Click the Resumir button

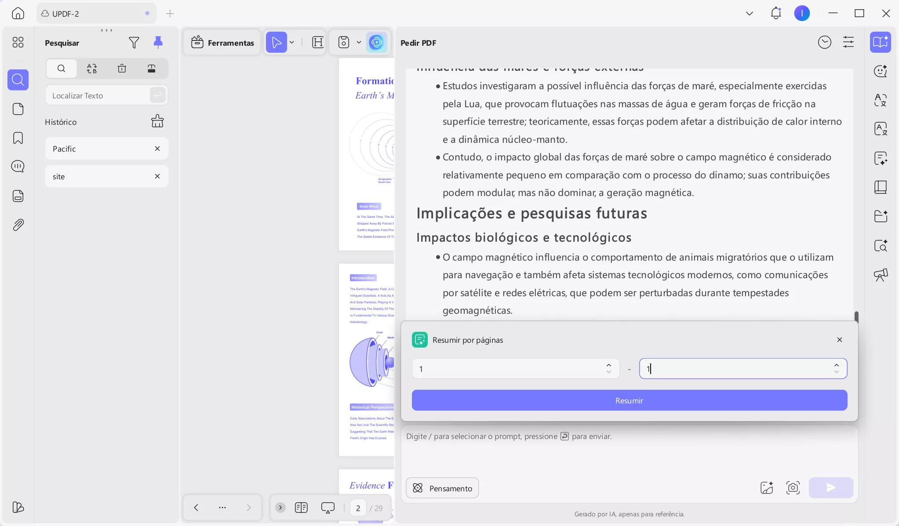click(x=629, y=400)
